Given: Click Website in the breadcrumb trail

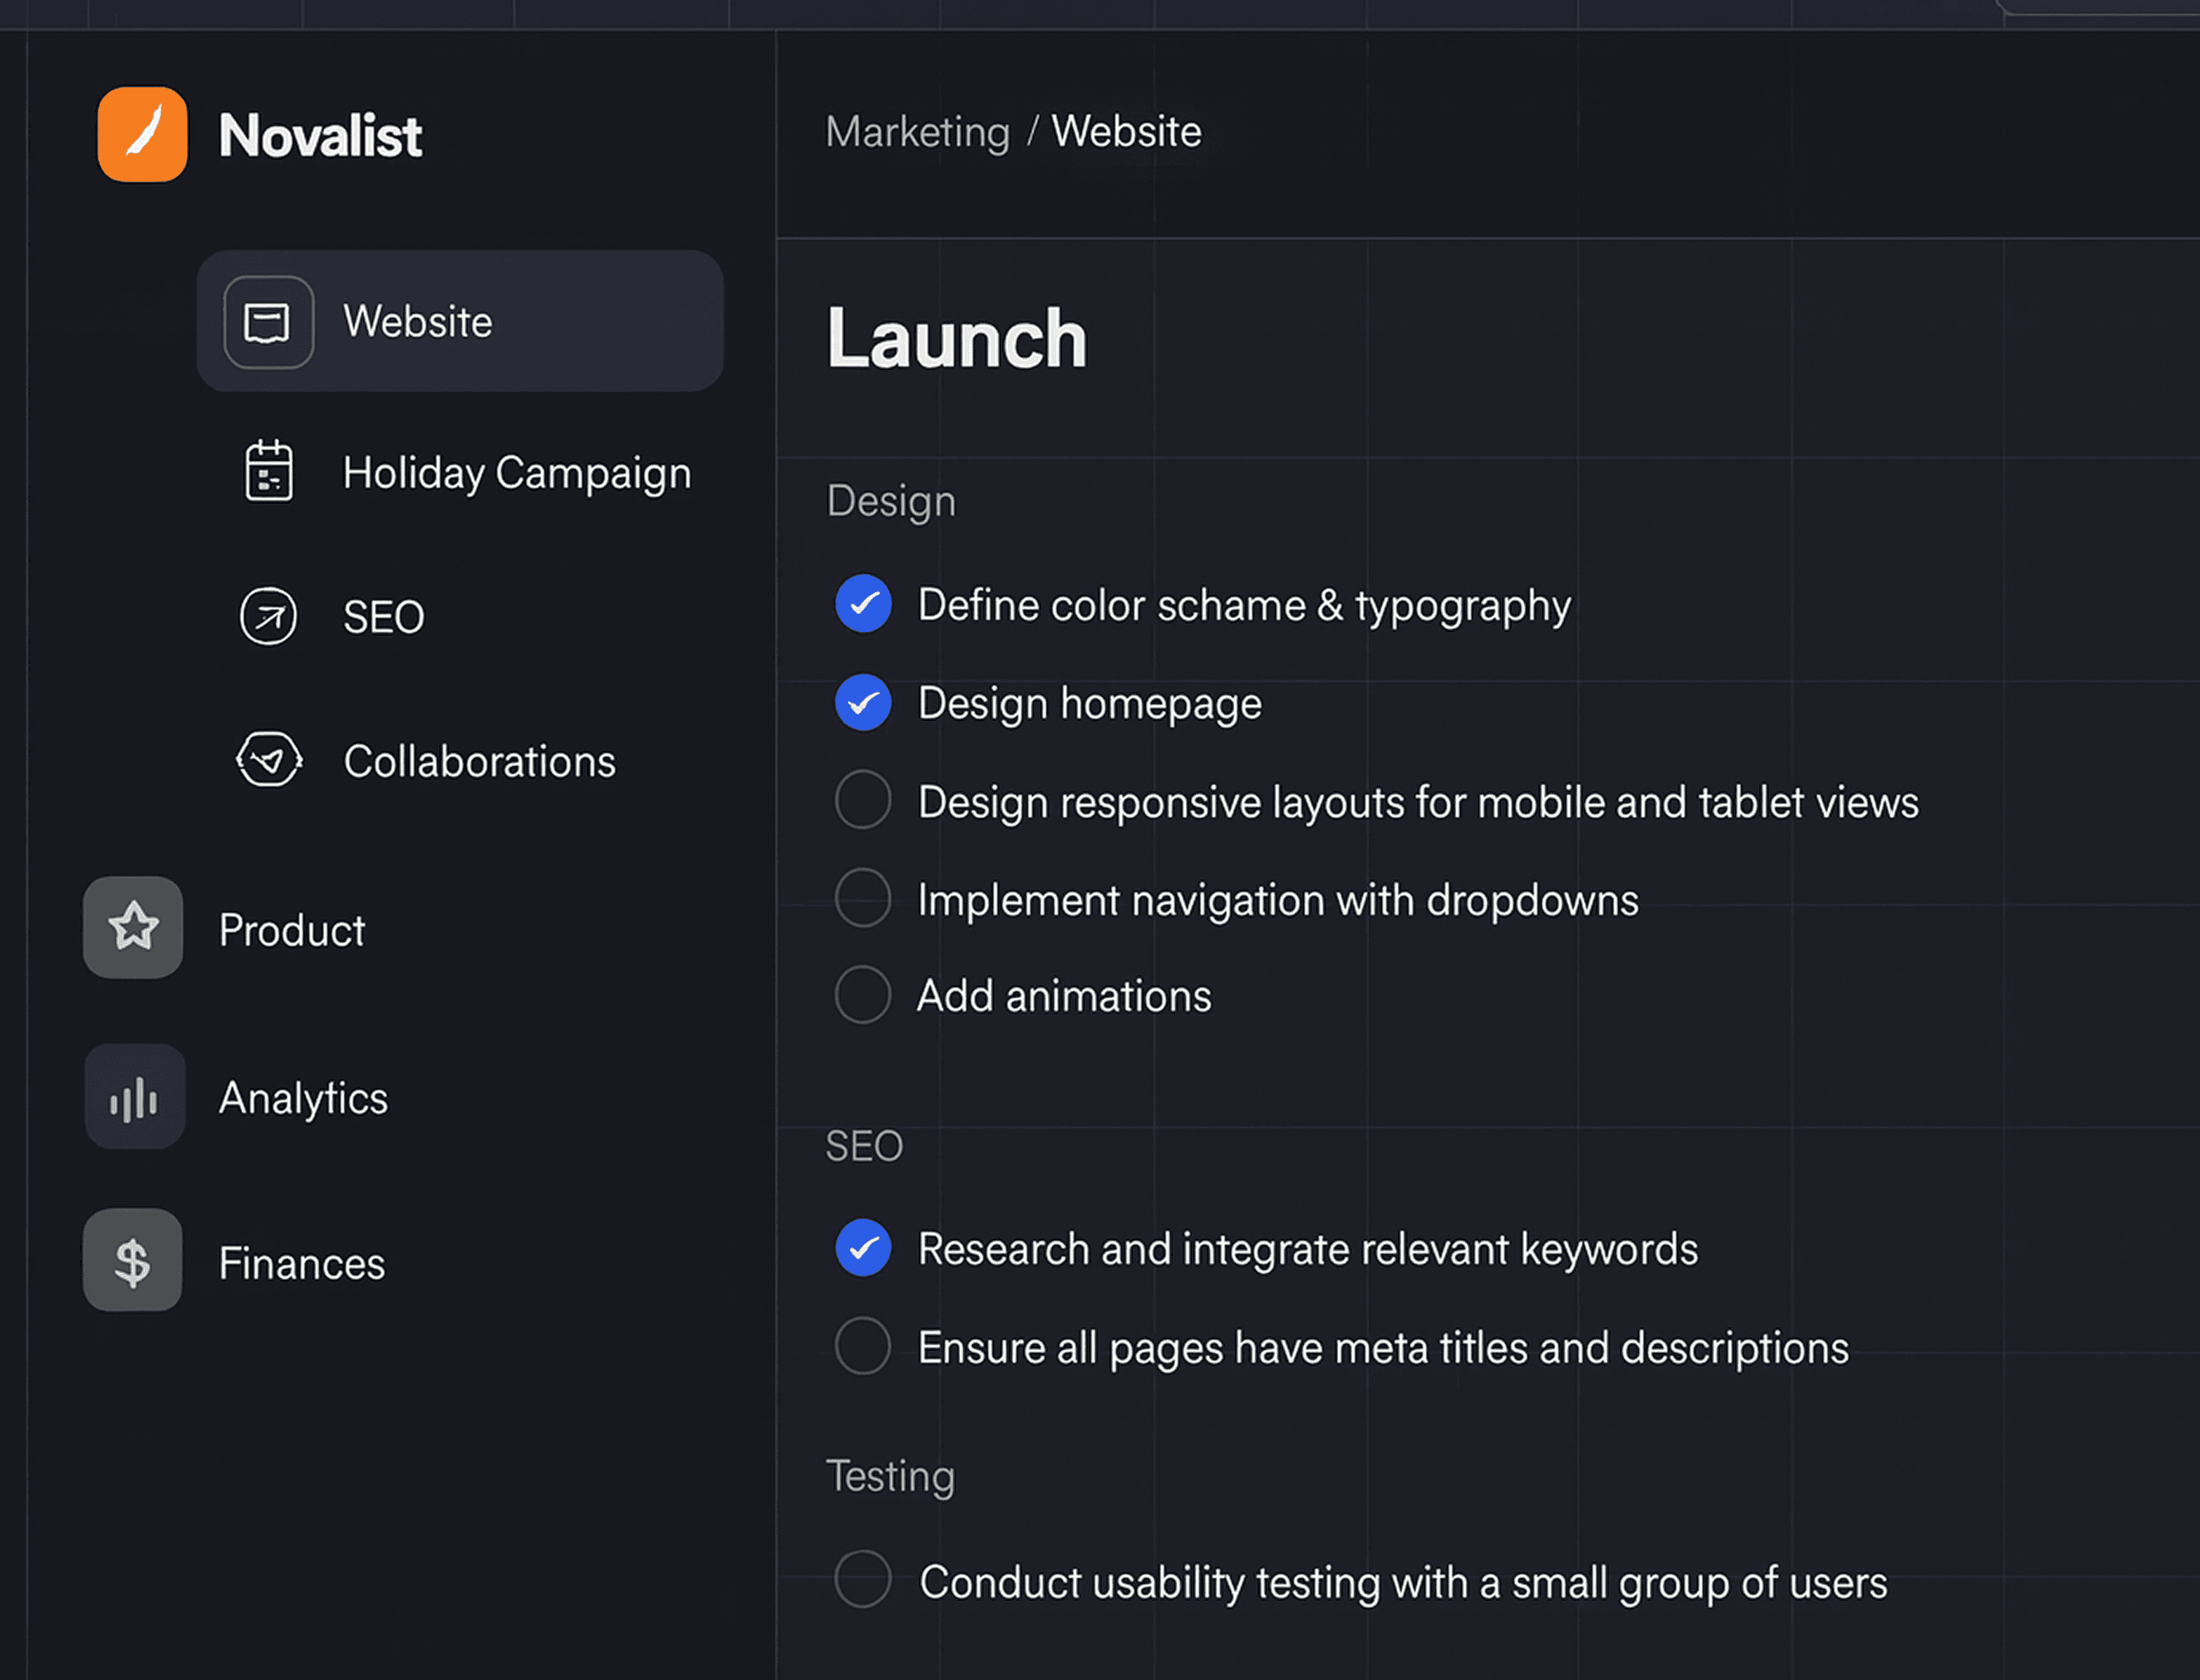Looking at the screenshot, I should click(1125, 131).
